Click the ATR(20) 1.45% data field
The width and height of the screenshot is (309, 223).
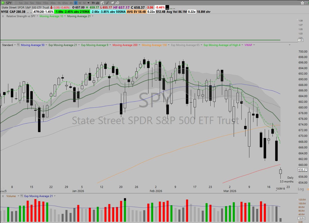pos(43,12)
